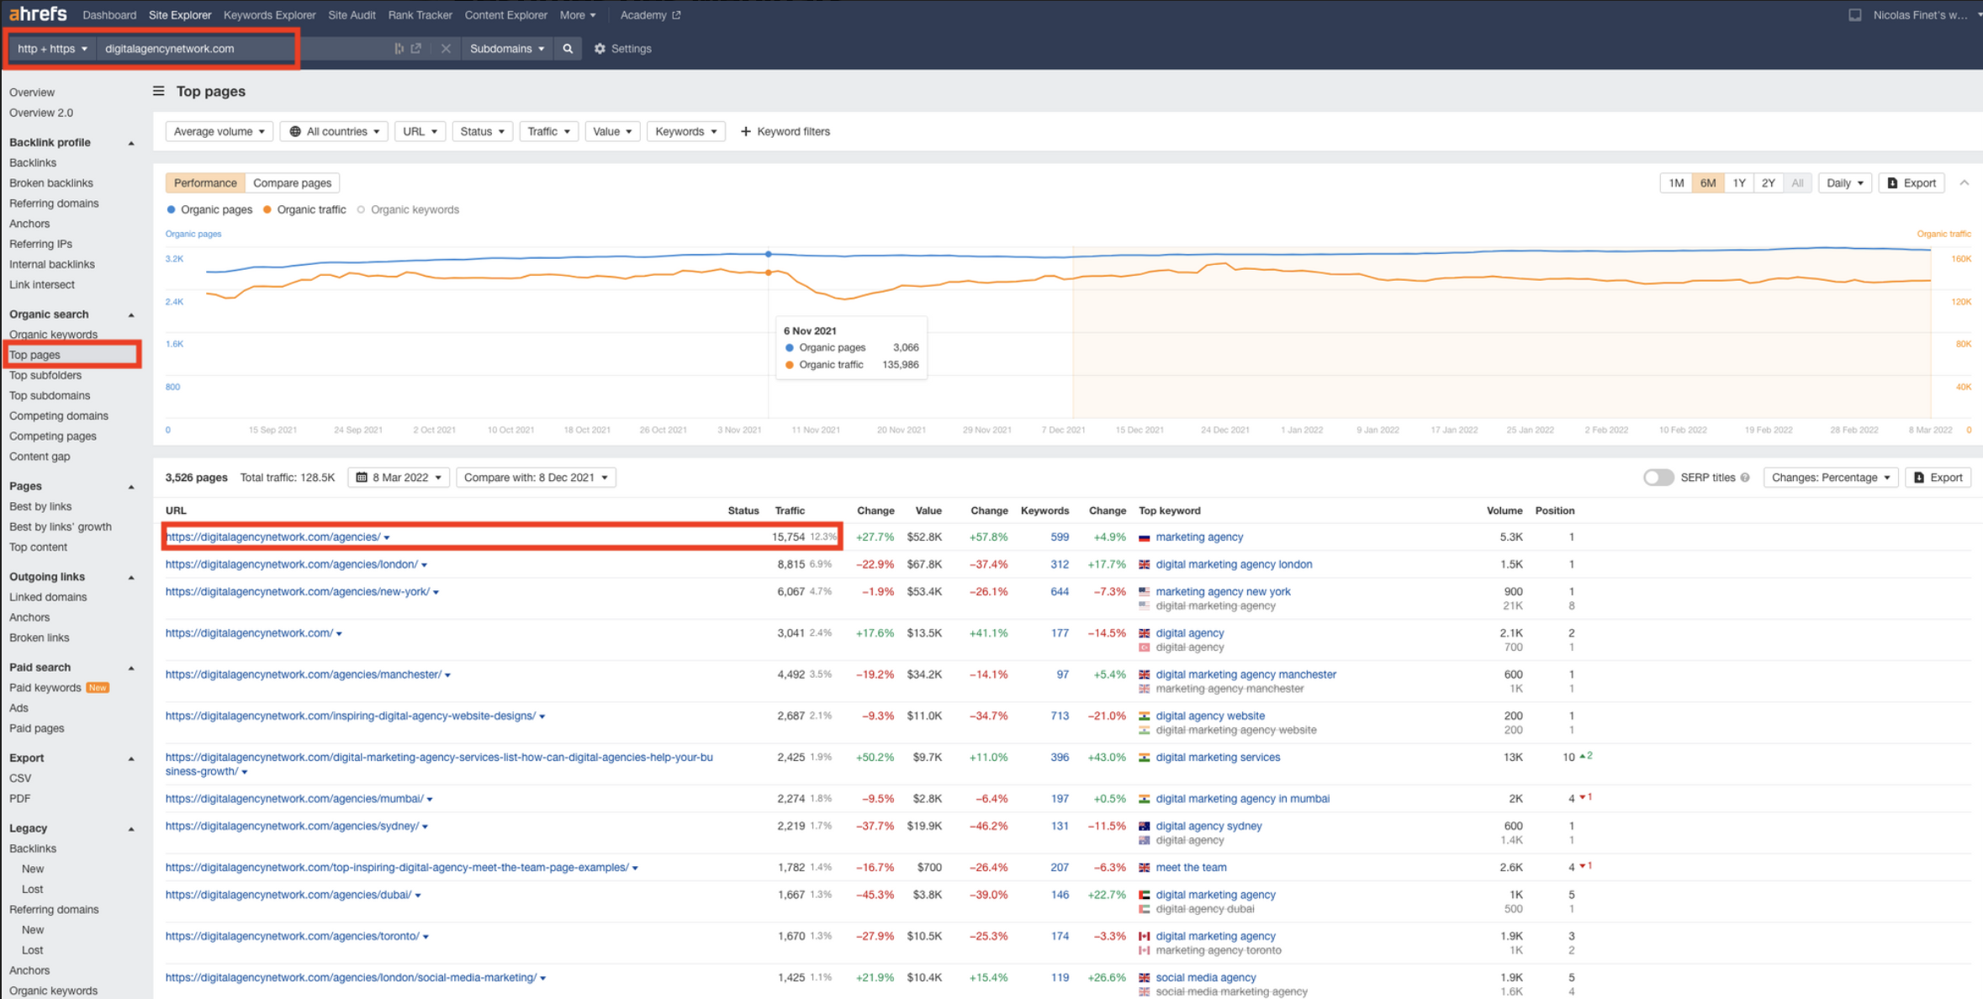
Task: Open Changes: Percentage dropdown
Action: point(1830,478)
